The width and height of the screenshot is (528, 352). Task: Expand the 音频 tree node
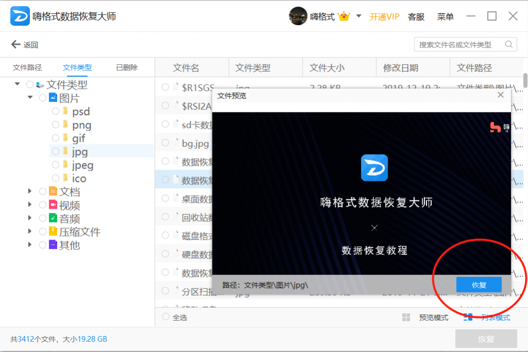point(30,217)
